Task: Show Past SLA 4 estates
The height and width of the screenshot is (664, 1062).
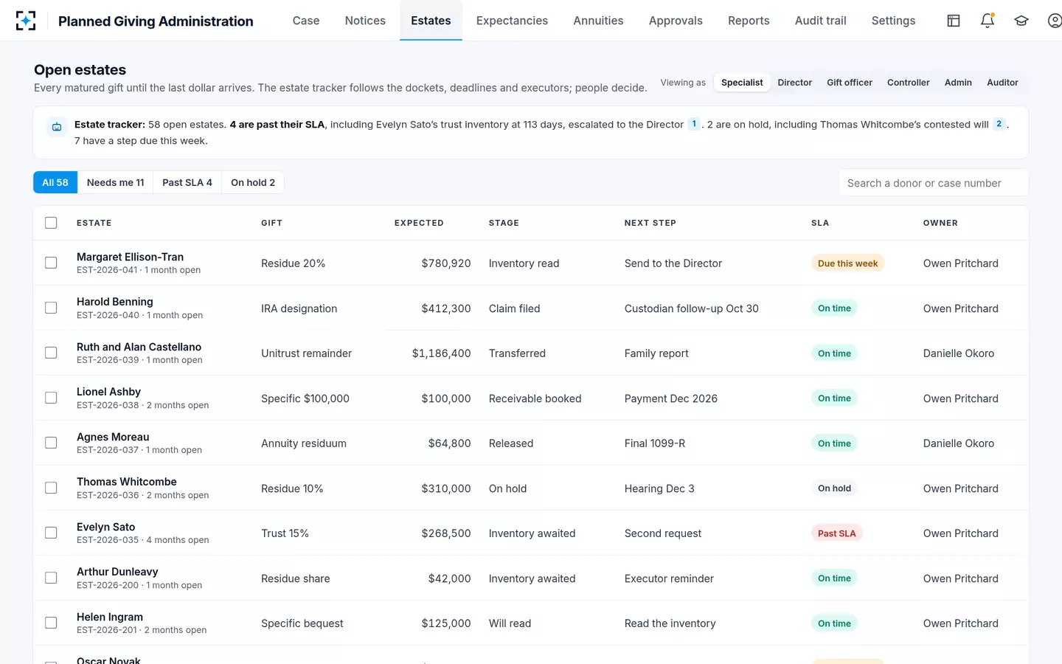Action: 187,182
